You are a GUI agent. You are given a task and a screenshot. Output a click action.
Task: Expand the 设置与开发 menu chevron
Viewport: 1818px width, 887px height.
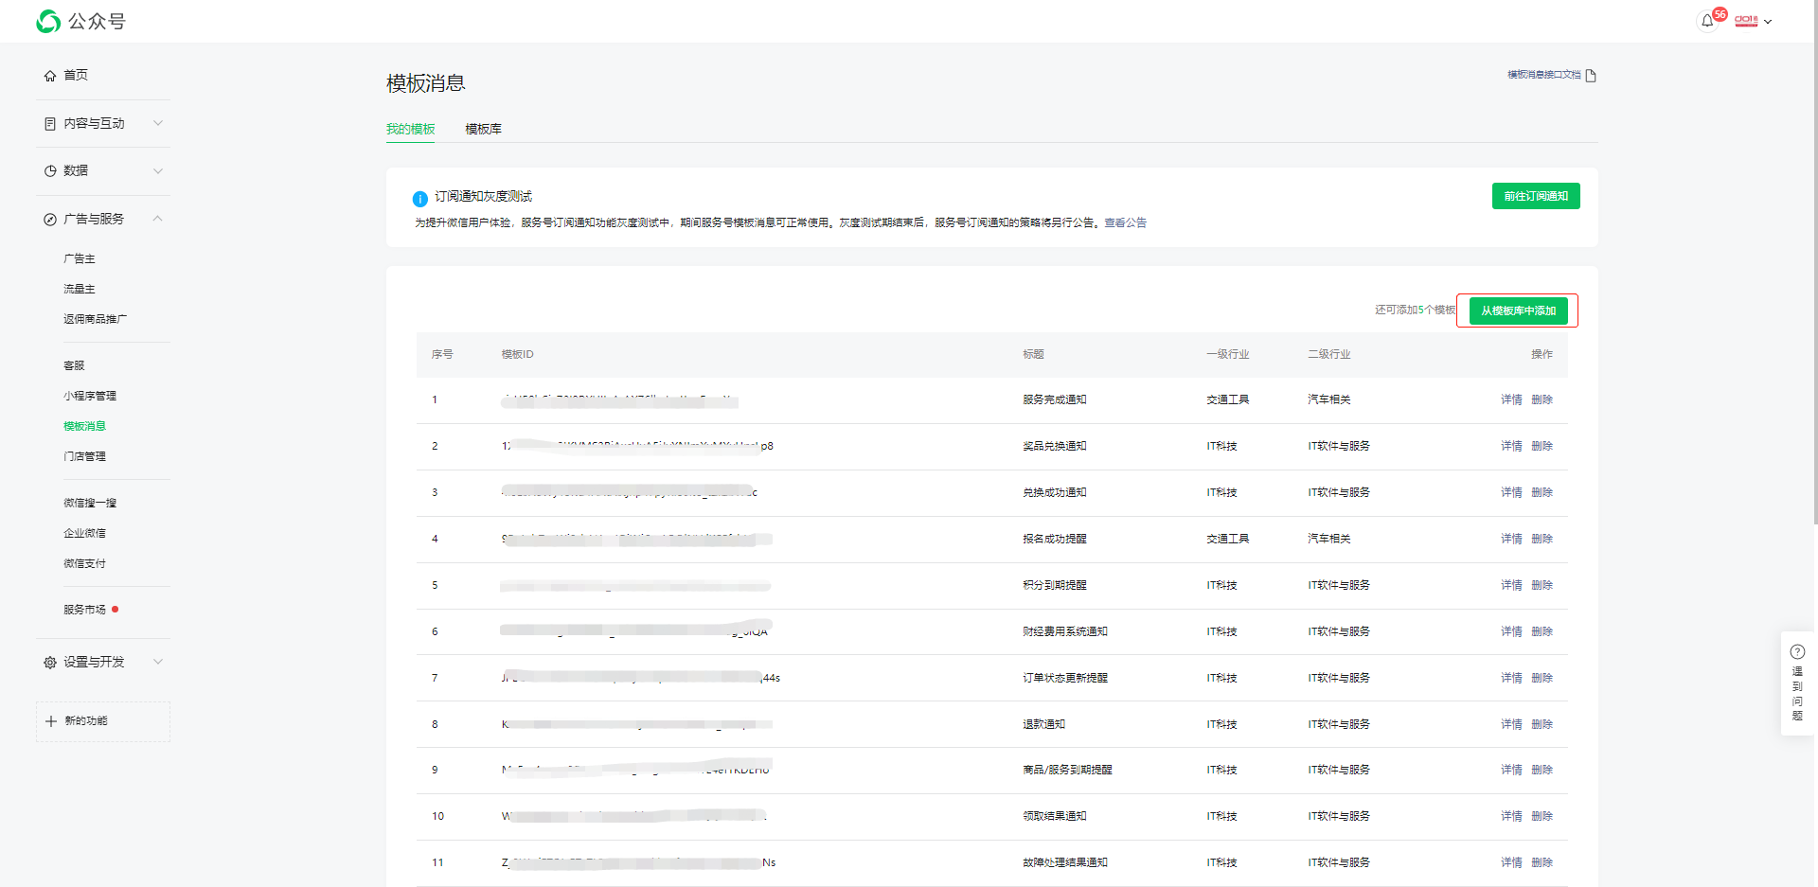158,662
